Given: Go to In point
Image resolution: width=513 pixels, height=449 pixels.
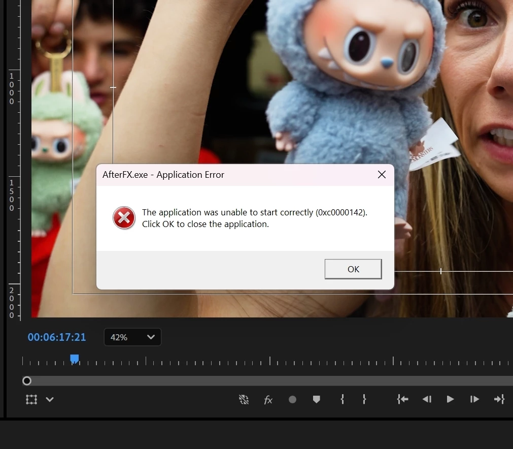Looking at the screenshot, I should pyautogui.click(x=402, y=399).
